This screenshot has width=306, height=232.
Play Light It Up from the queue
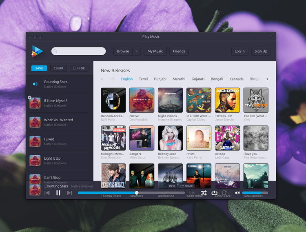tap(60, 161)
